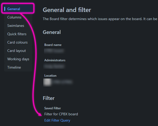Open Quick filters settings
The image size is (158, 126).
[x=17, y=34]
